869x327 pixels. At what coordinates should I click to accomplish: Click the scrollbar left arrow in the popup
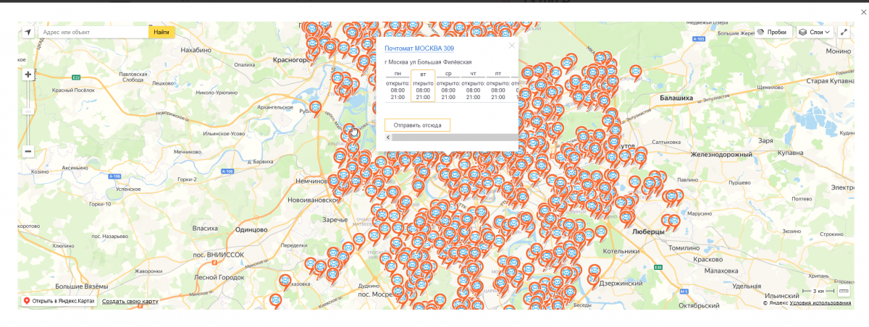click(x=387, y=137)
